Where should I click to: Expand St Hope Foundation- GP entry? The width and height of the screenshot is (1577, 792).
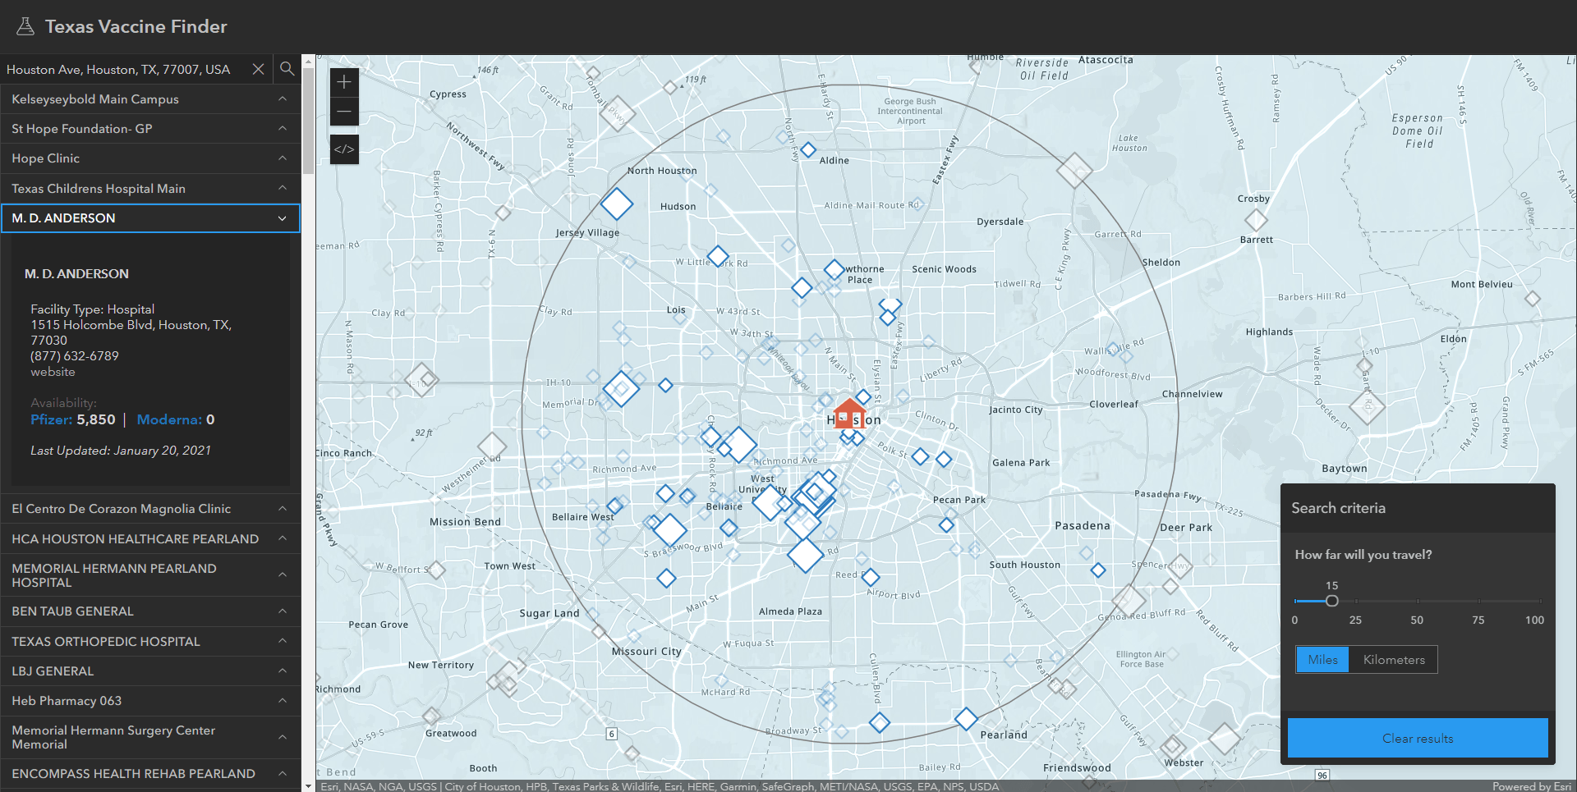click(150, 129)
